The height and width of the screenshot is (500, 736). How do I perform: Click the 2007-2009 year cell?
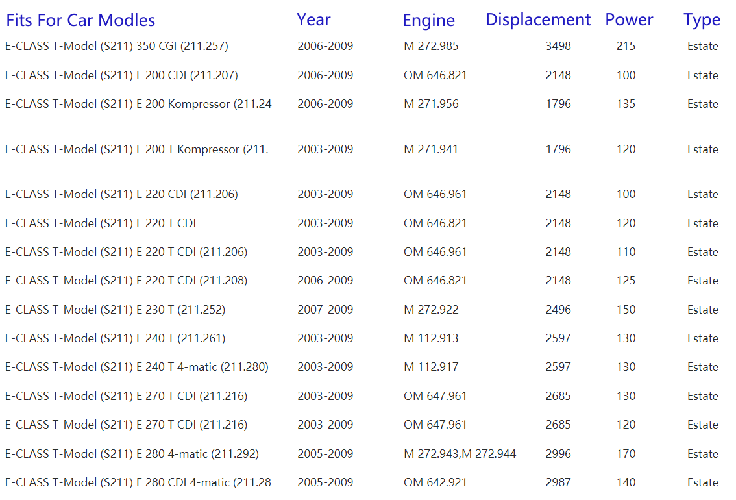tap(325, 310)
